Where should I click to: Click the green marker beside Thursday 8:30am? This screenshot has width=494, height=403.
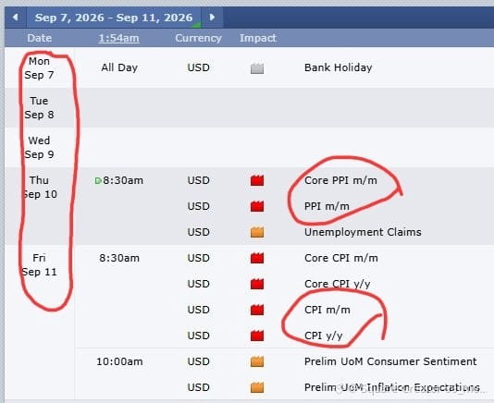point(98,181)
